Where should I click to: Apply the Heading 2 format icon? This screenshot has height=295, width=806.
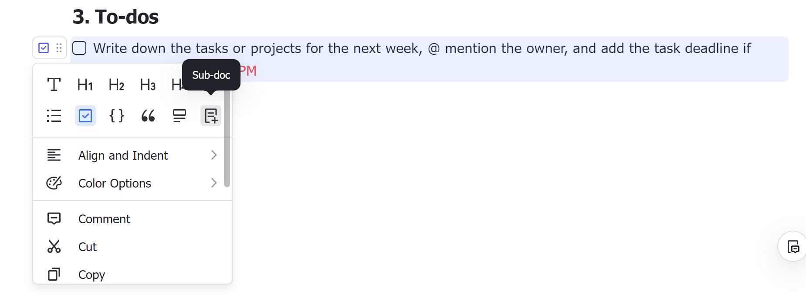coord(116,85)
